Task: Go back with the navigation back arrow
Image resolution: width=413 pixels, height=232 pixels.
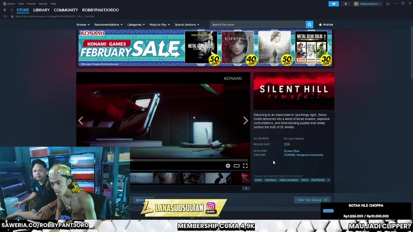Action: pos(5,10)
